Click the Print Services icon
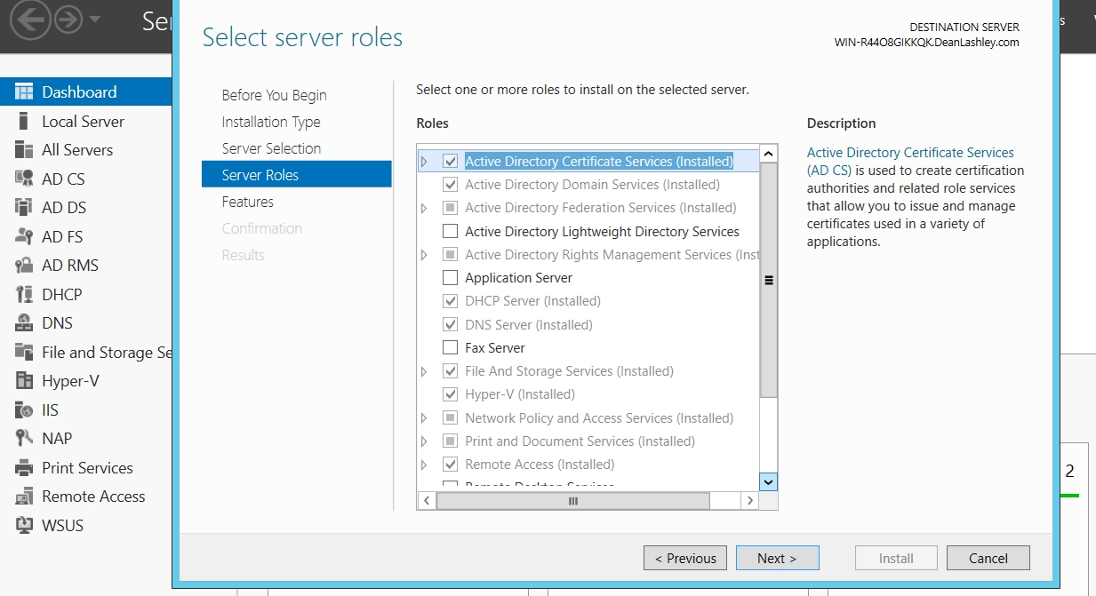This screenshot has height=596, width=1096. pos(24,467)
